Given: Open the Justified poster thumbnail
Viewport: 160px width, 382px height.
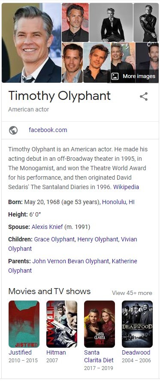Looking at the screenshot, I should [x=24, y=324].
